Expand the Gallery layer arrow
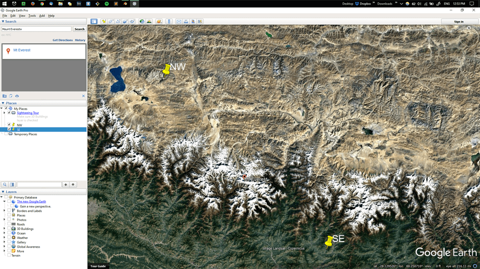 point(4,242)
